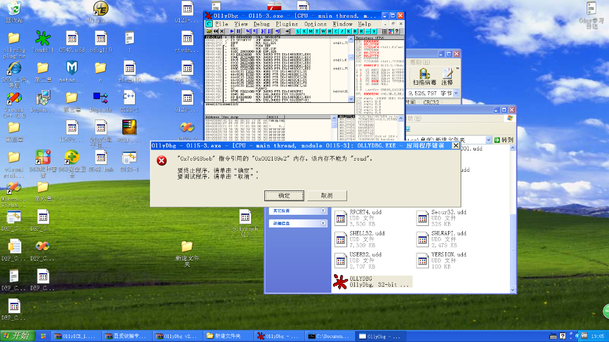Show Memory map with M button
Image resolution: width=609 pixels, height=342 pixels.
(x=311, y=31)
